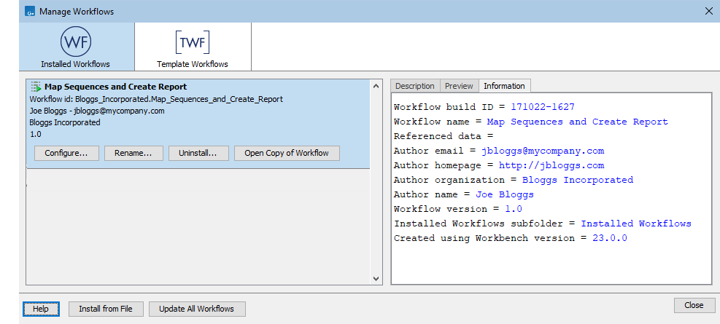Click the scroll down arrow in workflow list
The width and height of the screenshot is (720, 324).
[376, 278]
